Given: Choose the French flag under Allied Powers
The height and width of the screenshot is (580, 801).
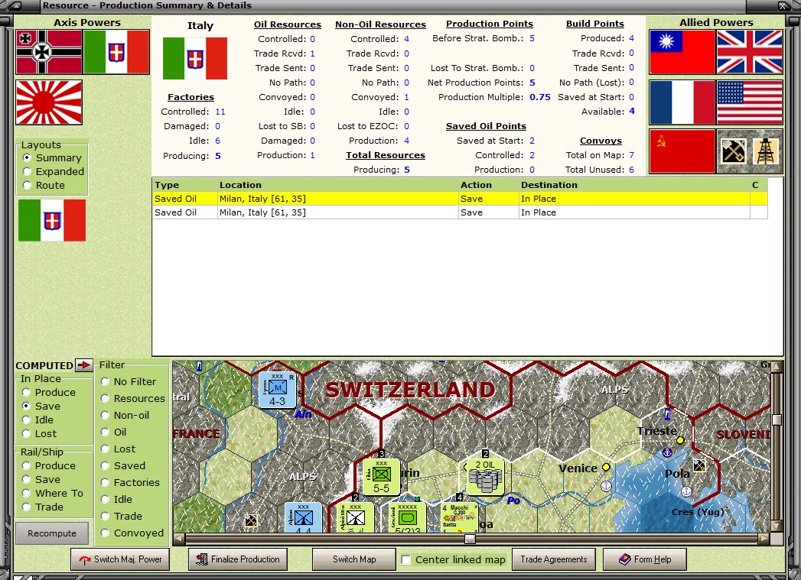Looking at the screenshot, I should 682,102.
